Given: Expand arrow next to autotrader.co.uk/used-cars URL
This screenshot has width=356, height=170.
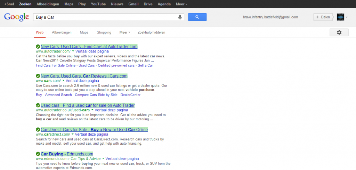Looking at the screenshot, I should 92,110.
